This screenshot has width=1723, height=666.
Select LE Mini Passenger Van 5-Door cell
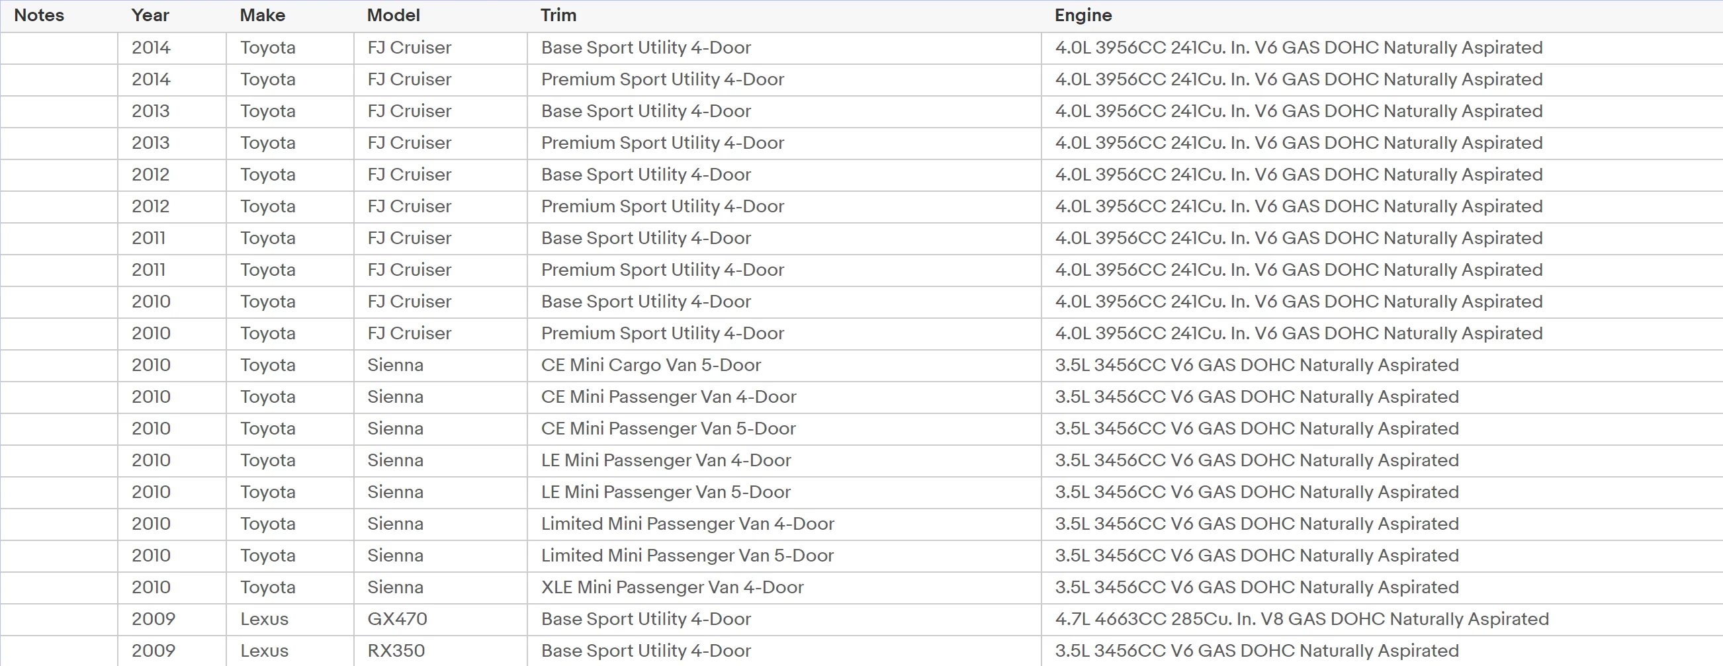784,493
